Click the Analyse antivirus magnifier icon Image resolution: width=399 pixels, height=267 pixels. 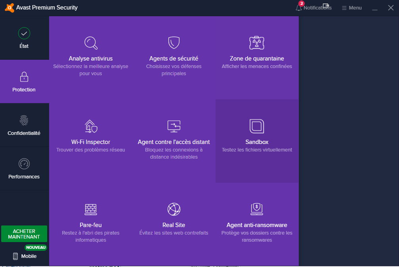[x=91, y=43]
